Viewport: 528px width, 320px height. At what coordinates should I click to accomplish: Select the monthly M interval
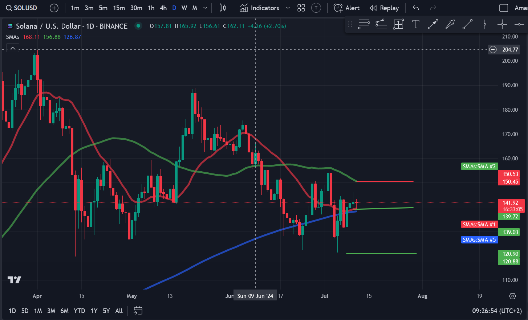195,8
